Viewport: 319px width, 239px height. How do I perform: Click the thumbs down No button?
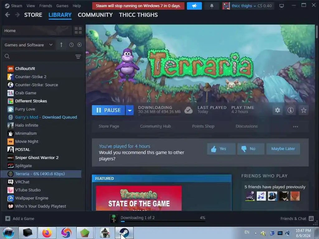click(x=251, y=149)
